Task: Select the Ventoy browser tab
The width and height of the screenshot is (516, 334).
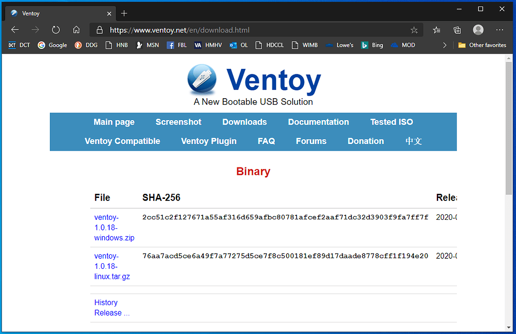Action: coord(61,13)
